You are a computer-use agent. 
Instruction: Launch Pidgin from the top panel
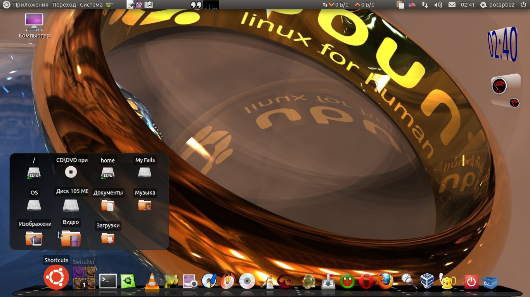coord(139,5)
